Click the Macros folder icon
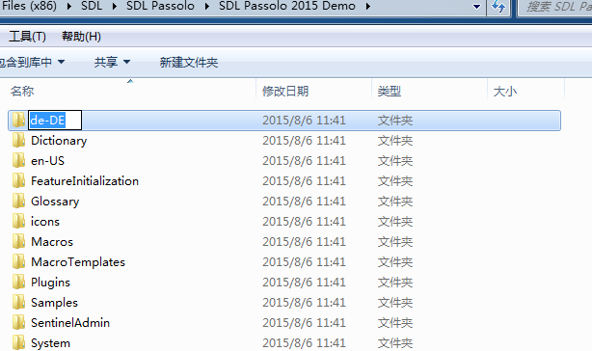This screenshot has height=351, width=592. (18, 241)
